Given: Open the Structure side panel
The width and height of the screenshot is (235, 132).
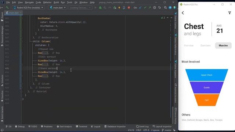Looking at the screenshot, I should (x=2, y=80).
